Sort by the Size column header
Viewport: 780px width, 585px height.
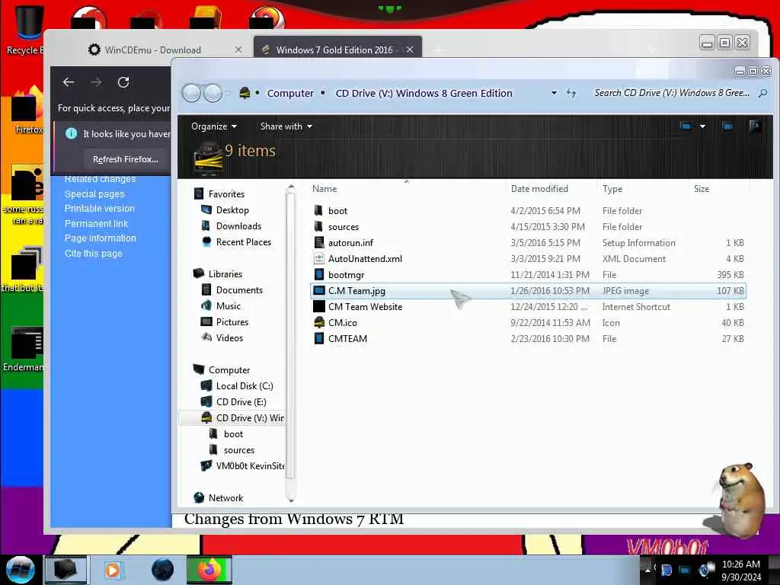click(x=702, y=189)
